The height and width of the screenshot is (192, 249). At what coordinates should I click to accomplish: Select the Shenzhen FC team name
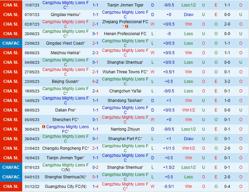(65, 120)
